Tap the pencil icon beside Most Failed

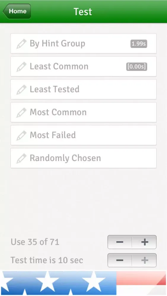(21, 135)
